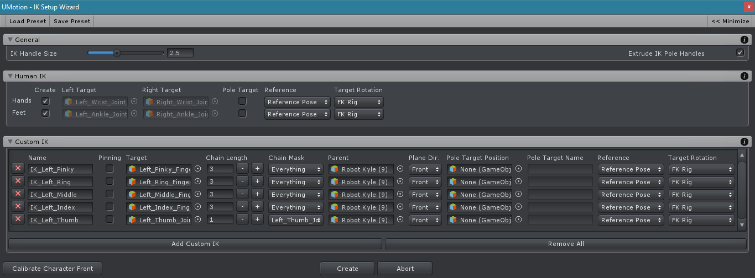Click the IK Handle Size slider

tap(126, 54)
